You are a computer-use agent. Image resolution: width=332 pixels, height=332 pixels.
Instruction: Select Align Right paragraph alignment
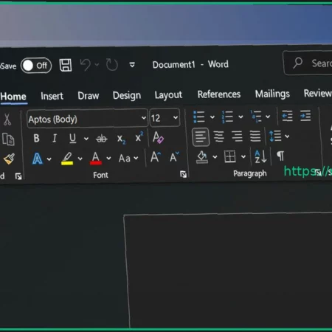click(237, 136)
